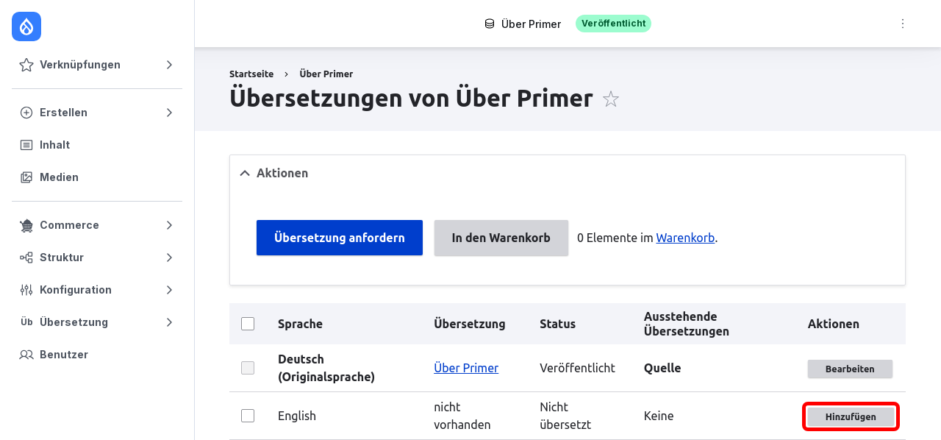Click the Verknüpfungen star icon
941x440 pixels.
pos(26,65)
